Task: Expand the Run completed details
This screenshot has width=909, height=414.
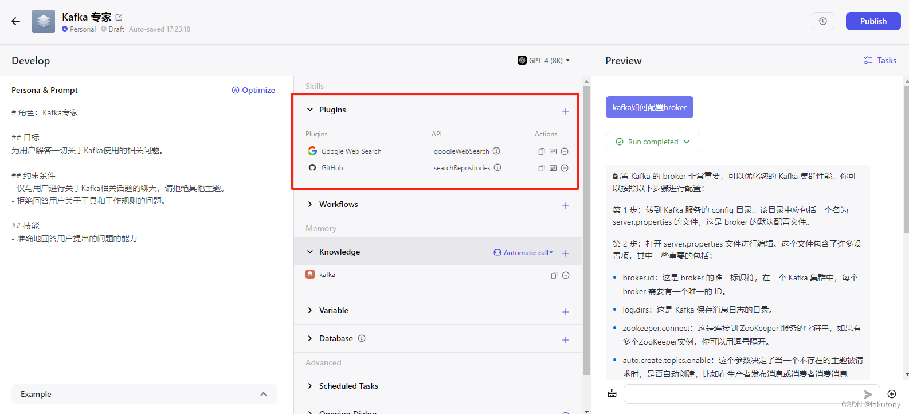Action: pyautogui.click(x=653, y=142)
